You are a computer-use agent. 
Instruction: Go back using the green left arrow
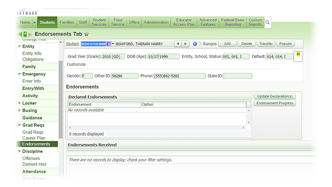click(20, 34)
